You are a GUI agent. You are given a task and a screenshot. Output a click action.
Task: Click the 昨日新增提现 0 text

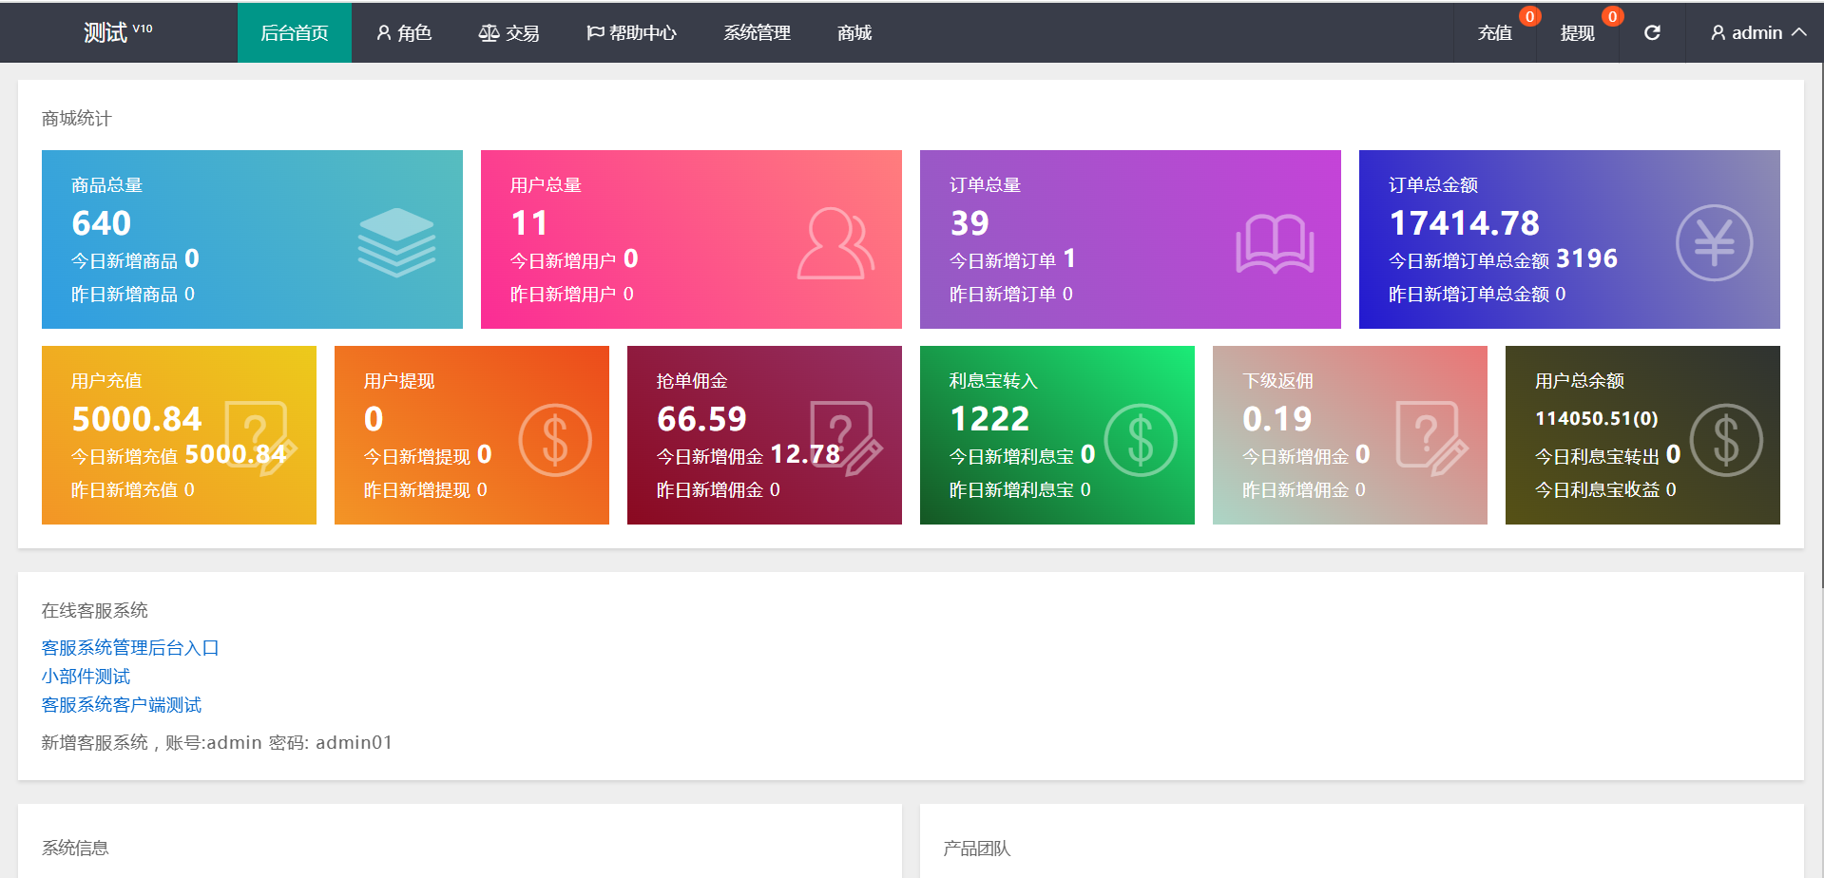coord(426,490)
